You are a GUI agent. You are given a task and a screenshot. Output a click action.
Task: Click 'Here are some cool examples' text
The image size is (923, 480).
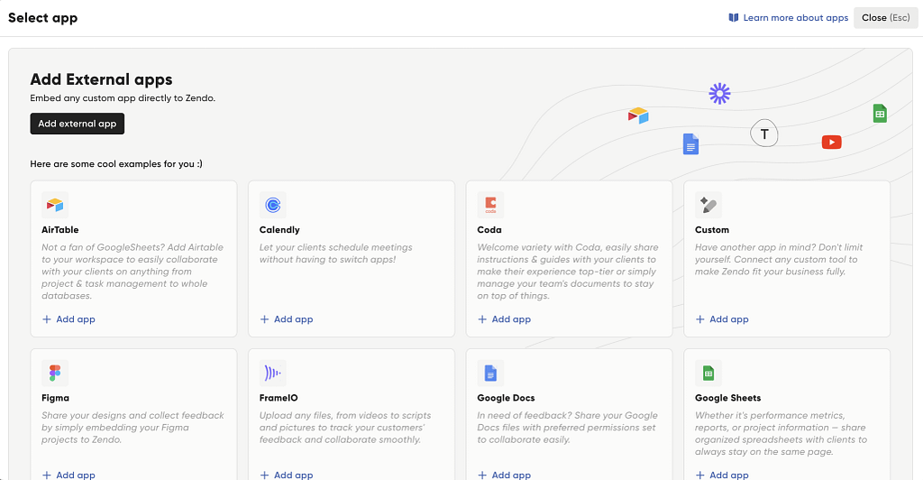tap(116, 163)
